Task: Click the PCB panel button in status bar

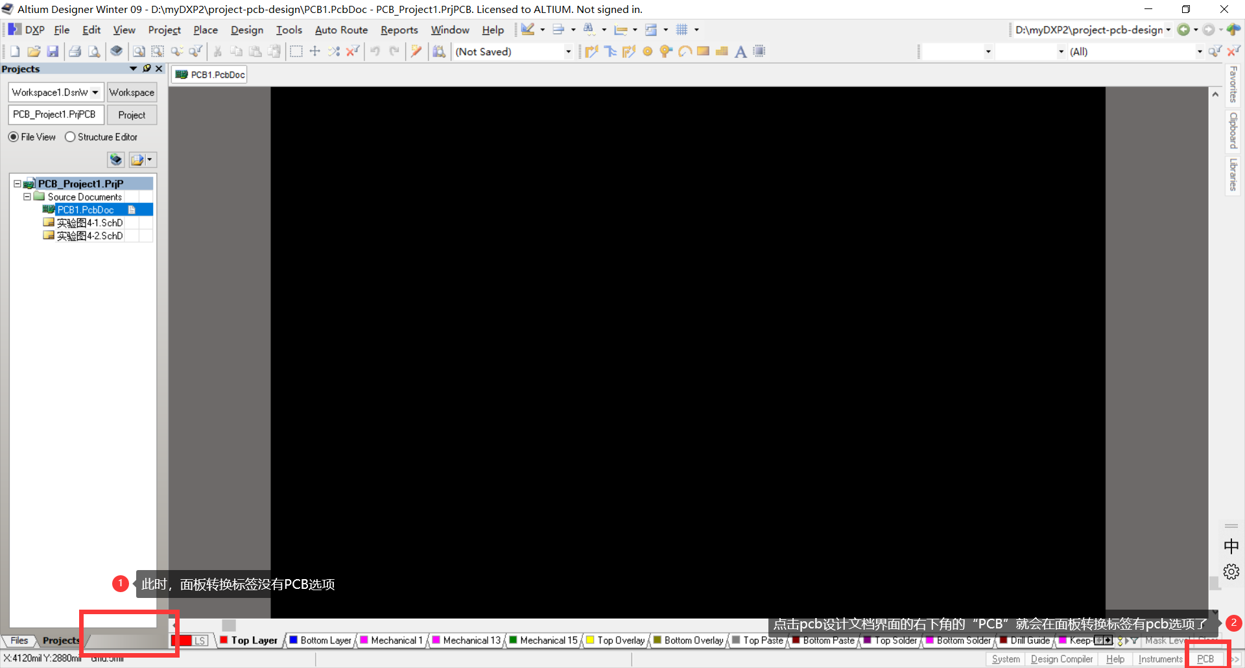Action: tap(1205, 659)
